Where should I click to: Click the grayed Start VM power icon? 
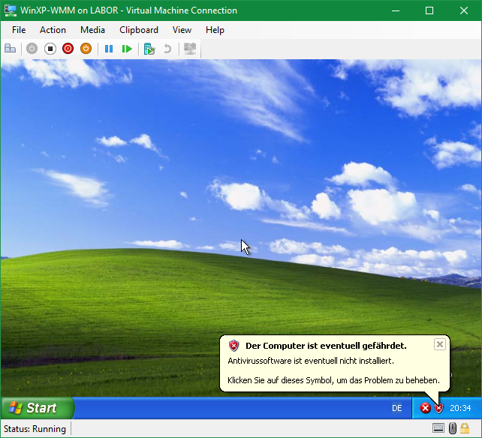pos(32,49)
